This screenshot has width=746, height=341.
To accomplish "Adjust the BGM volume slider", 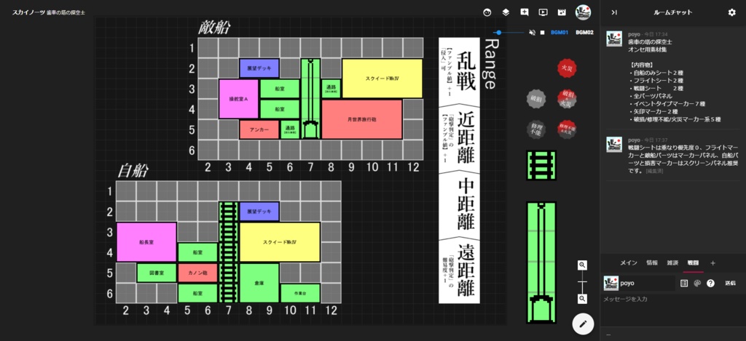I will tap(508, 33).
